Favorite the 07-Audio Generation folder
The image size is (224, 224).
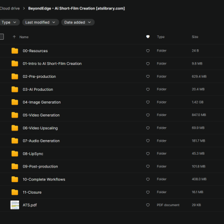click(x=148, y=141)
